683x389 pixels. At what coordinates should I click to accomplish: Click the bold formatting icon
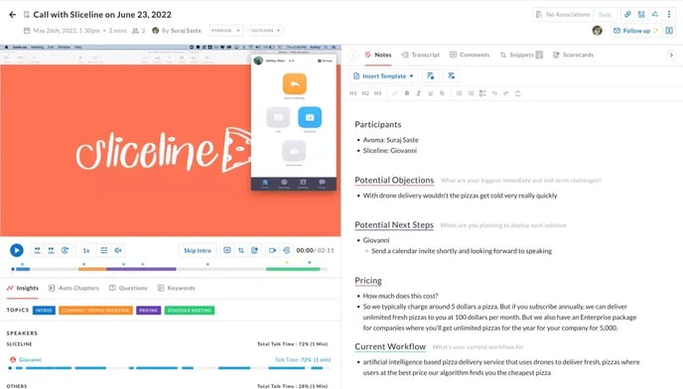407,93
